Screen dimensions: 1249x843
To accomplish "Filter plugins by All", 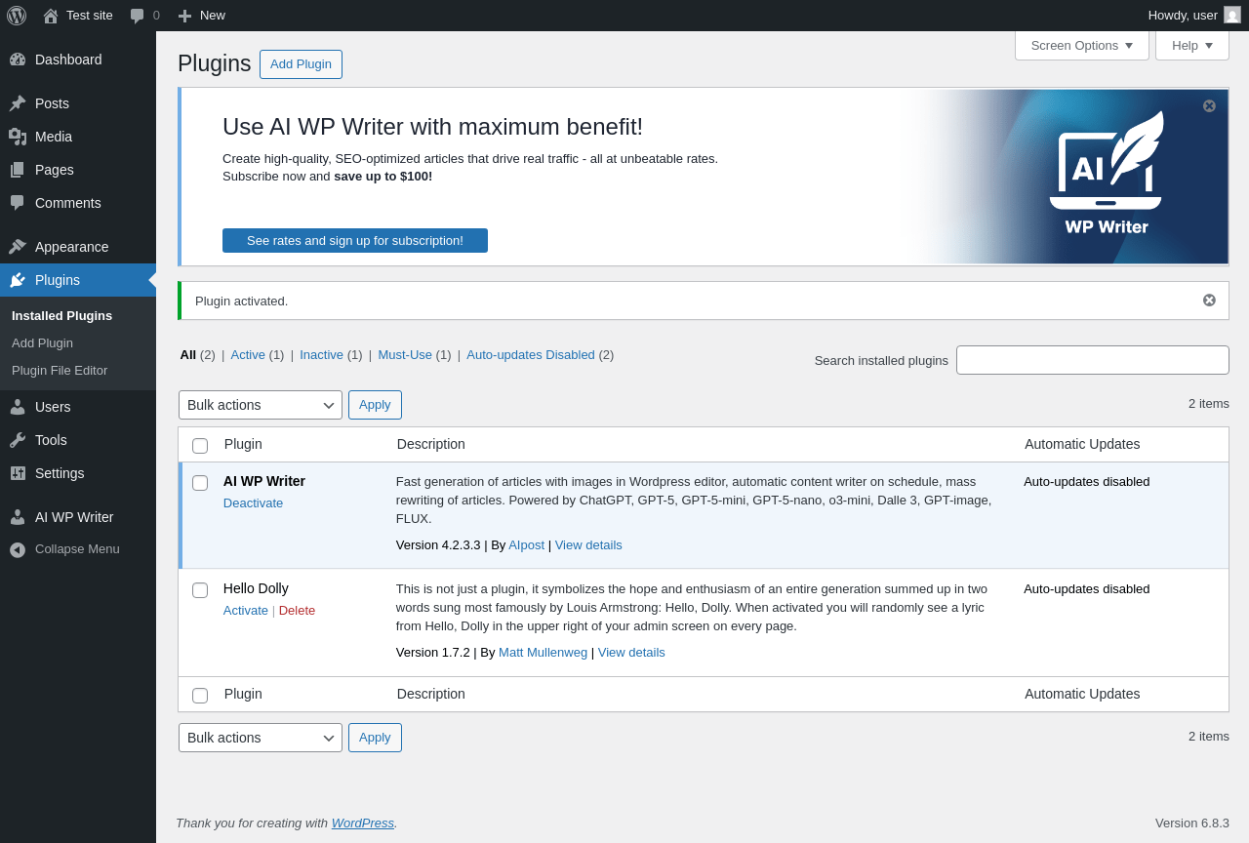I will pyautogui.click(x=188, y=354).
